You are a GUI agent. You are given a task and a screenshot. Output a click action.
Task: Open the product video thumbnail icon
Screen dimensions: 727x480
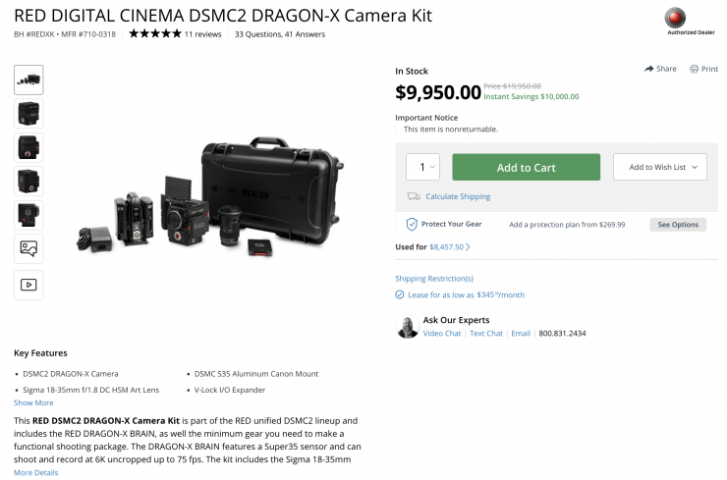pyautogui.click(x=28, y=285)
